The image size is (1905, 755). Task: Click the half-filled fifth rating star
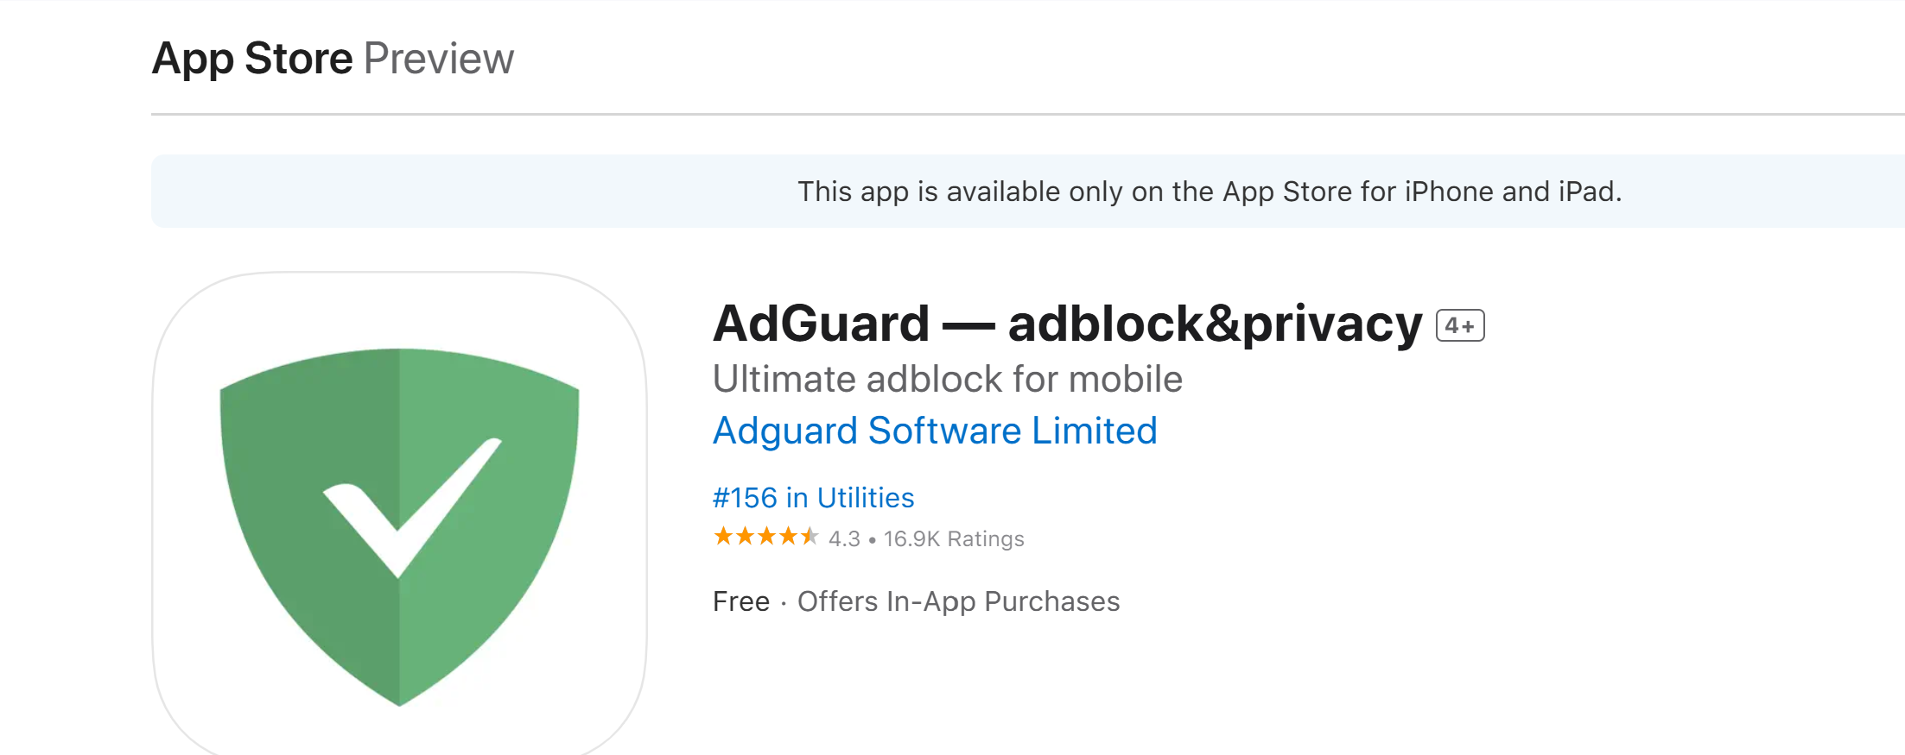point(809,537)
